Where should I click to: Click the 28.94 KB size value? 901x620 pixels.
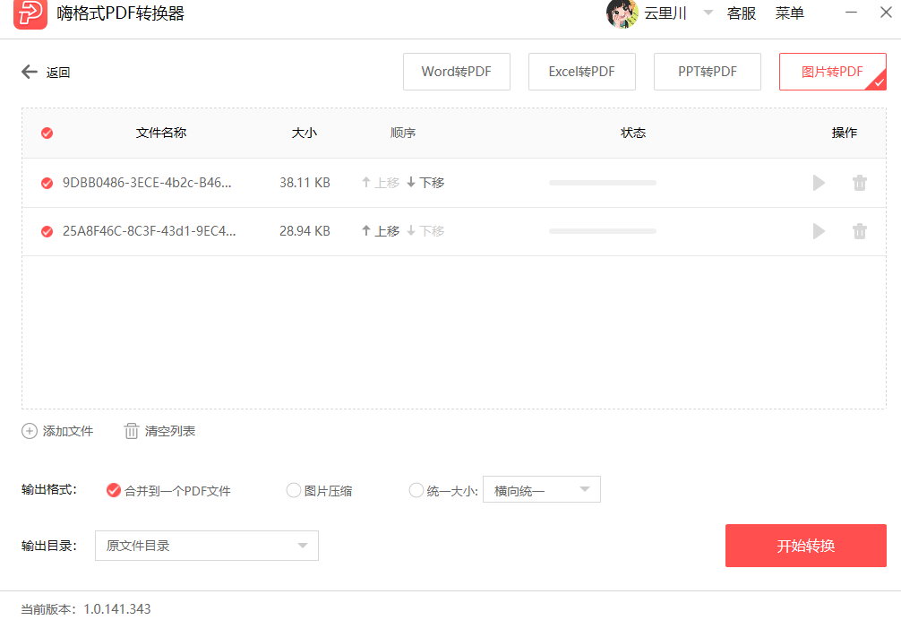pos(305,231)
